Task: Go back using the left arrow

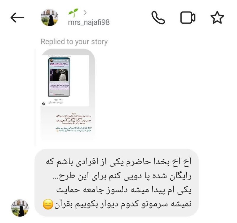Action: (x=17, y=17)
